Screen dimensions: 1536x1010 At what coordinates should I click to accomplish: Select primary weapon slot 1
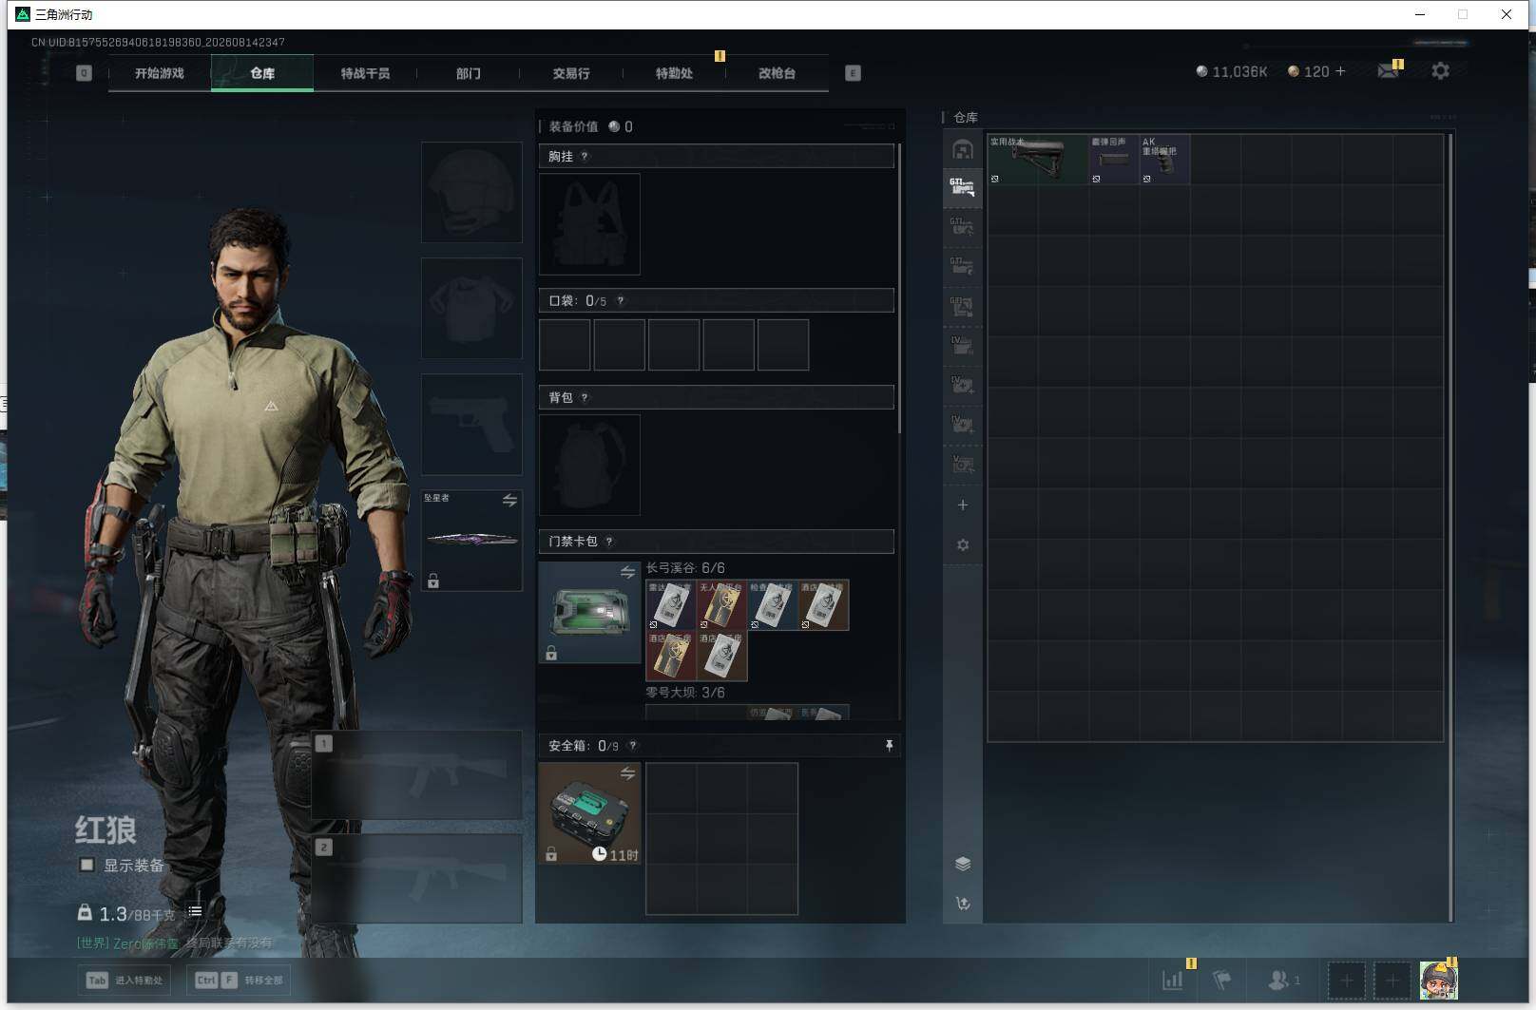[x=416, y=773]
